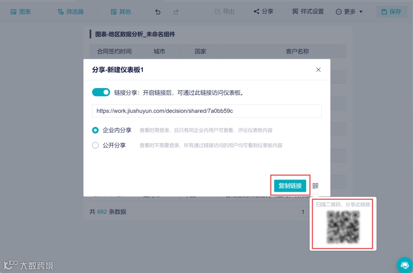
Task: Close the 分享-新建仪表板1 dialog
Action: coord(318,70)
